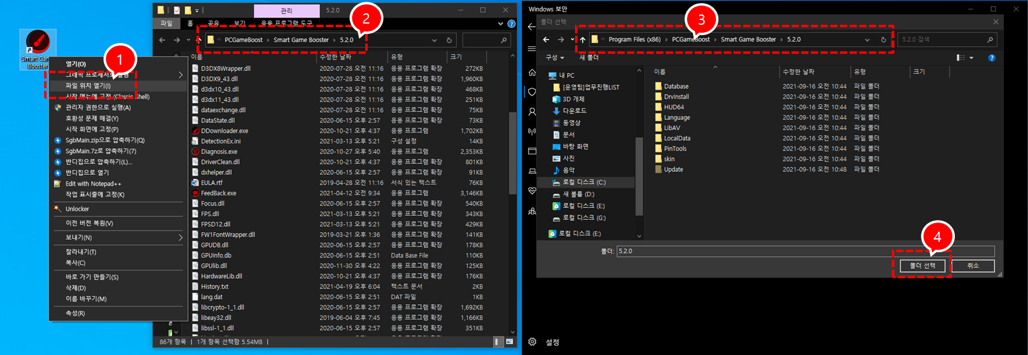
Task: Open view options dropdown arrow in dialog
Action: point(971,57)
